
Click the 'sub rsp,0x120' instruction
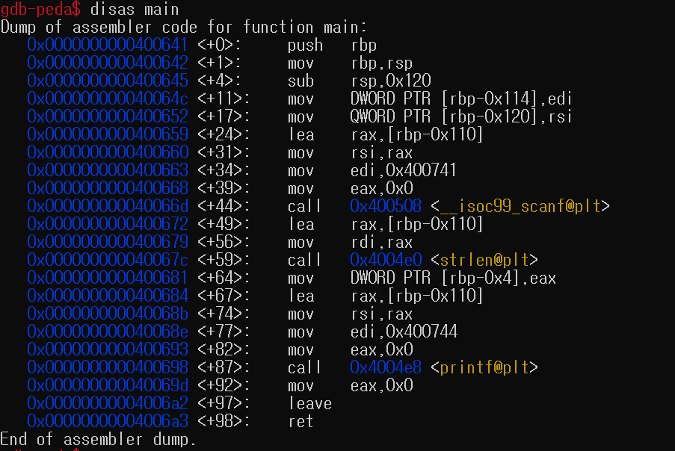(359, 81)
